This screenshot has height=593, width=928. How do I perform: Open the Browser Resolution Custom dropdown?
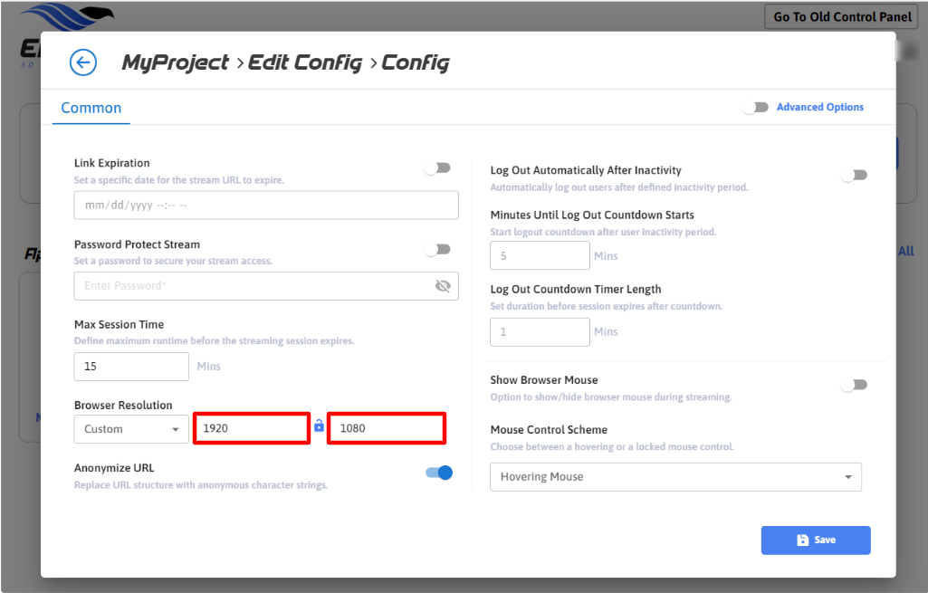coord(131,429)
